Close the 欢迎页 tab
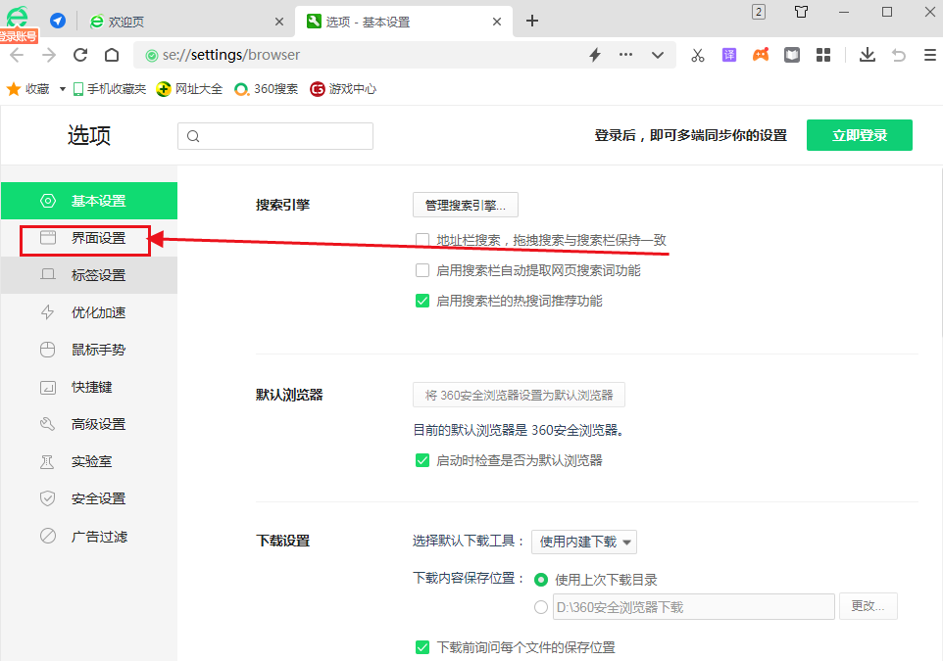This screenshot has width=943, height=661. coord(279,22)
